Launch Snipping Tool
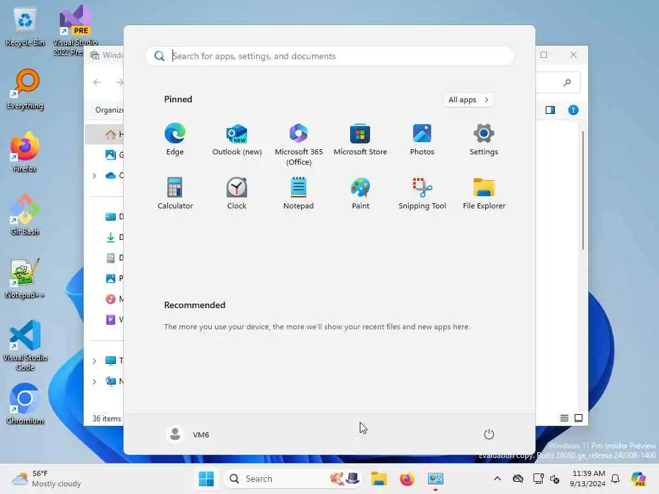The height and width of the screenshot is (494, 659). [422, 193]
